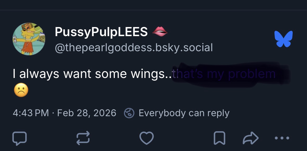Click the 4:43 PM timestamp
Screen dimensions: 307x151
(31, 113)
